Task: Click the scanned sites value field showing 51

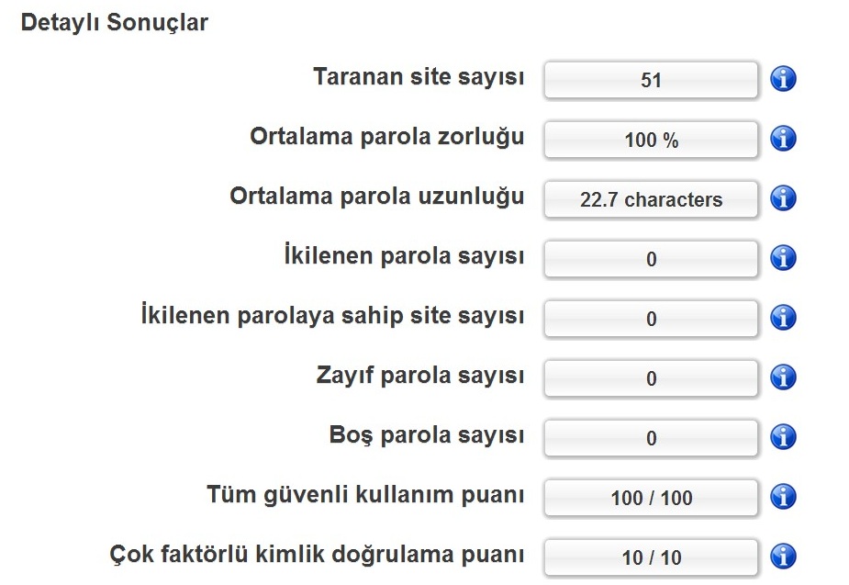Action: click(651, 80)
